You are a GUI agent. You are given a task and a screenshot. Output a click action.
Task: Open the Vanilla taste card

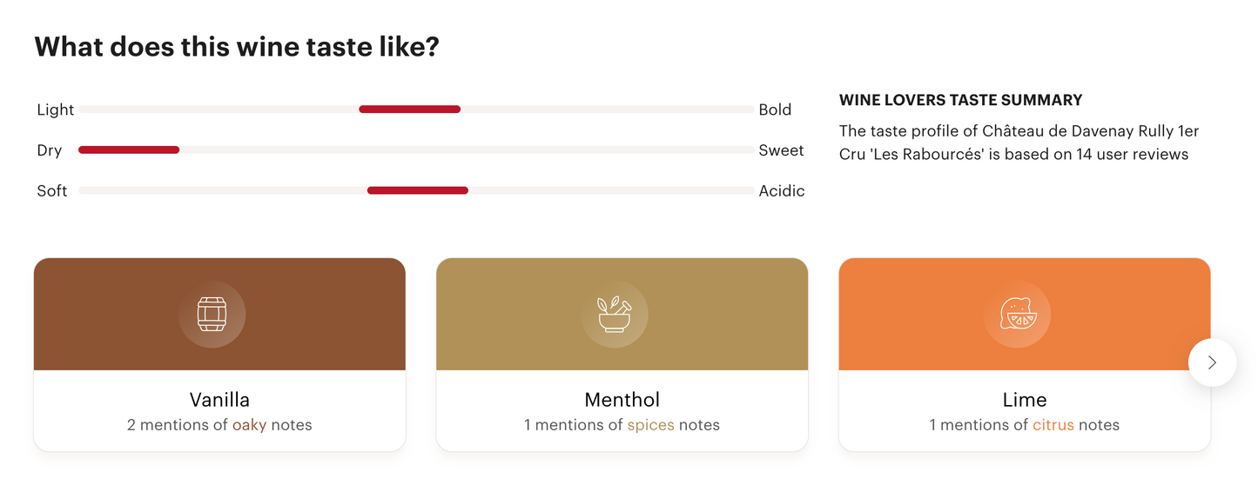pos(219,400)
